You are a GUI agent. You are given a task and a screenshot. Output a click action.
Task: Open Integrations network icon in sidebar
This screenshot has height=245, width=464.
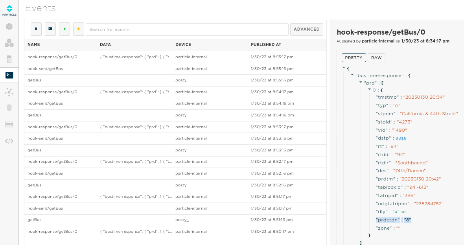click(9, 92)
